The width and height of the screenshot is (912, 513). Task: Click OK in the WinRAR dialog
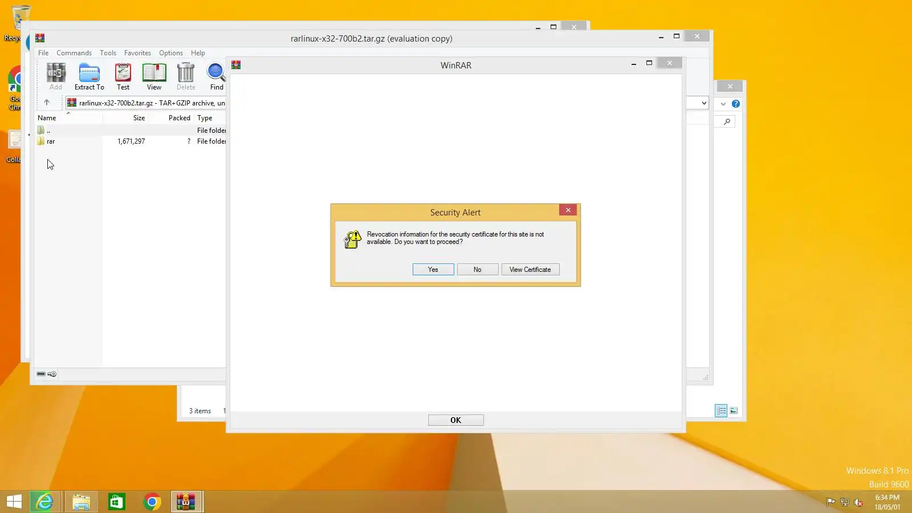pyautogui.click(x=456, y=420)
